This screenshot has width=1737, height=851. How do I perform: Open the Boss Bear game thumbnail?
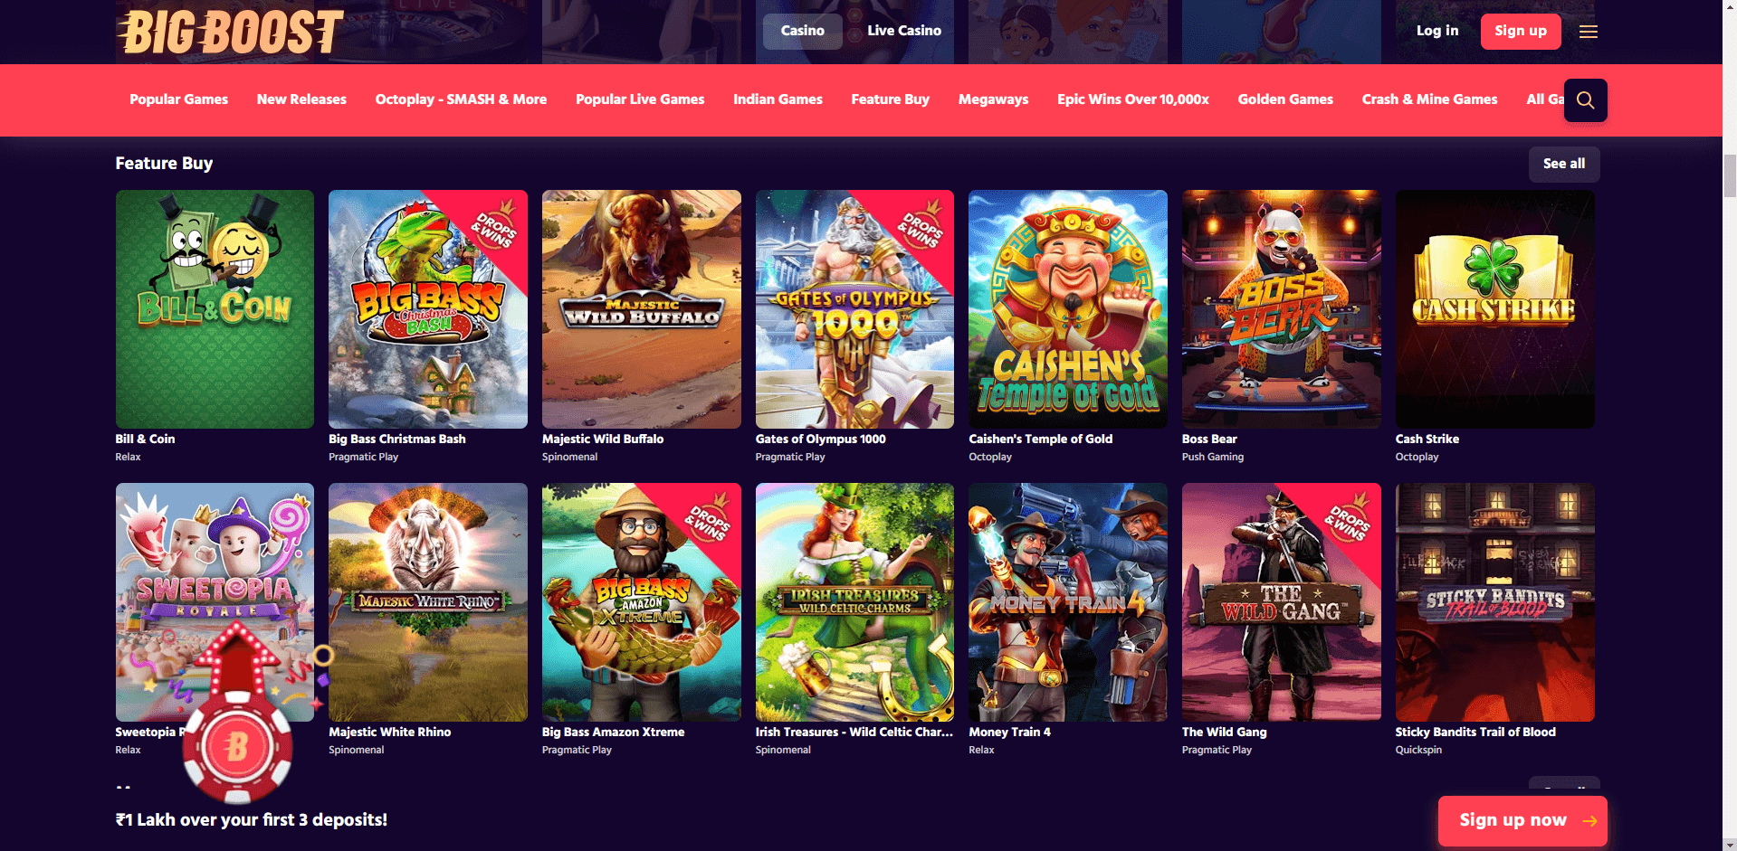click(x=1282, y=309)
